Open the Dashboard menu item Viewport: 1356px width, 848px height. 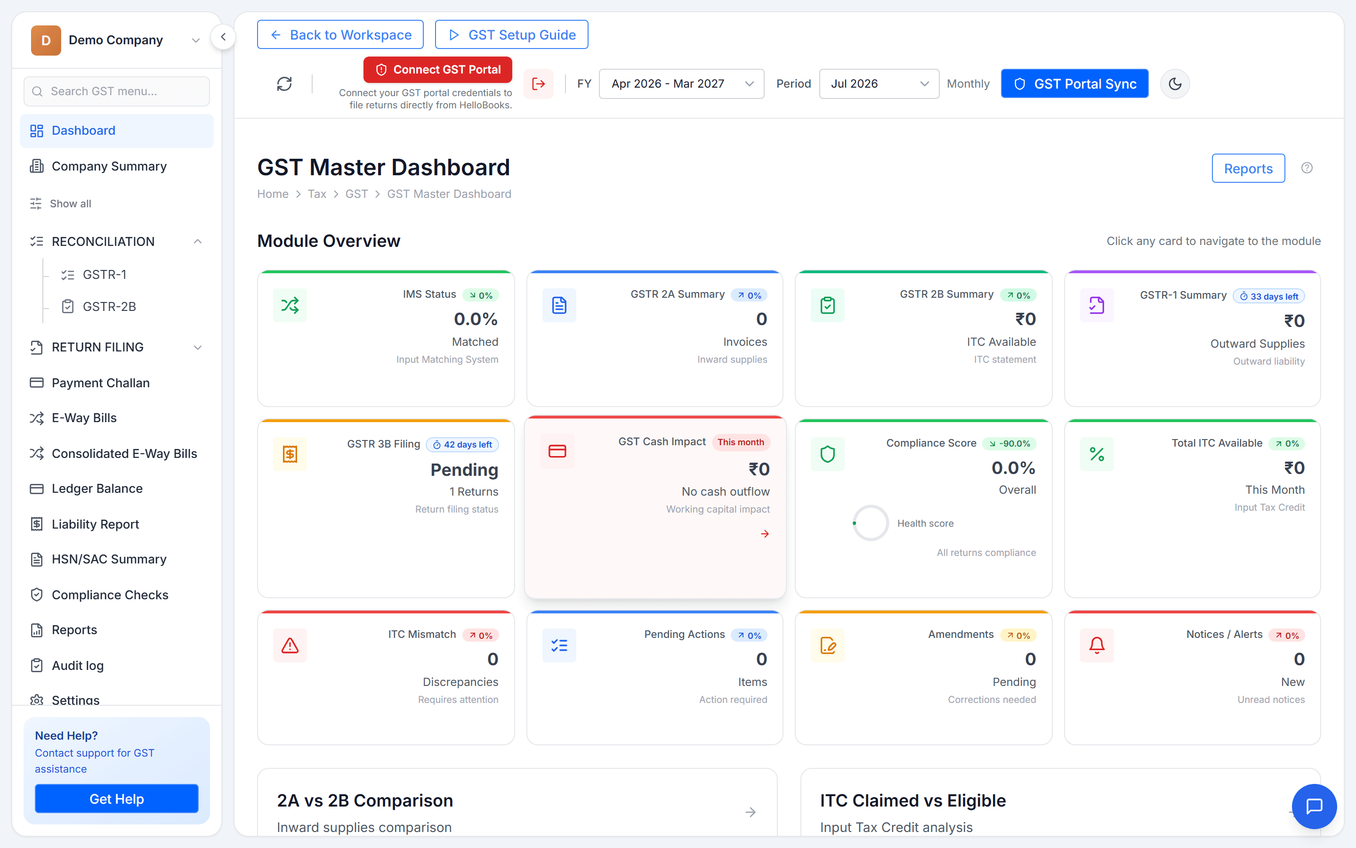pos(117,130)
